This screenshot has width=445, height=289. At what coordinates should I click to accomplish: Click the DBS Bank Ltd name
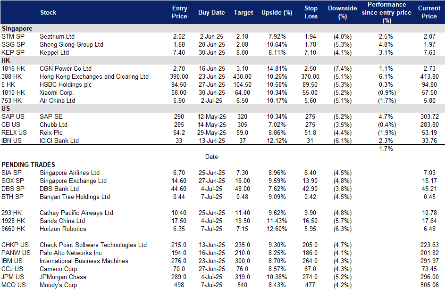click(59, 189)
